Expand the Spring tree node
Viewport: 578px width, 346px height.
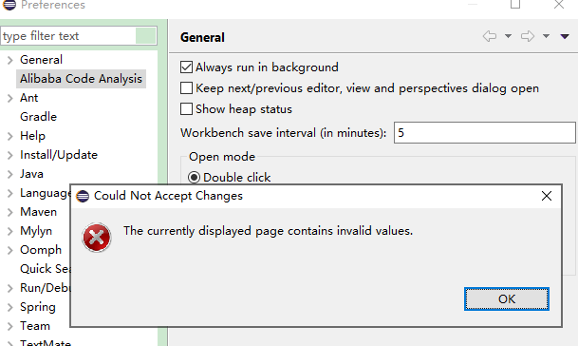tap(9, 307)
